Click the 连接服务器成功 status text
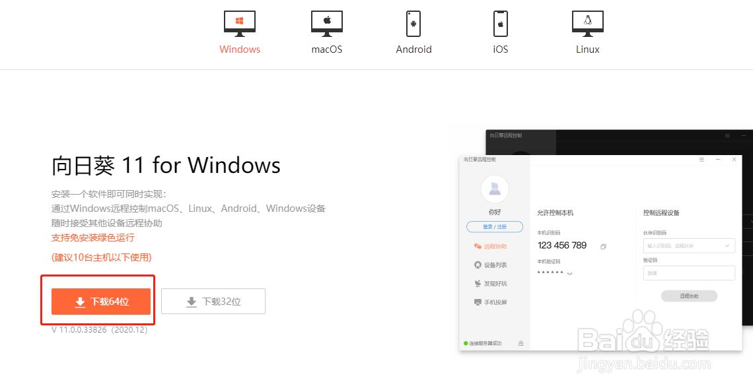This screenshot has width=753, height=390. [x=485, y=343]
